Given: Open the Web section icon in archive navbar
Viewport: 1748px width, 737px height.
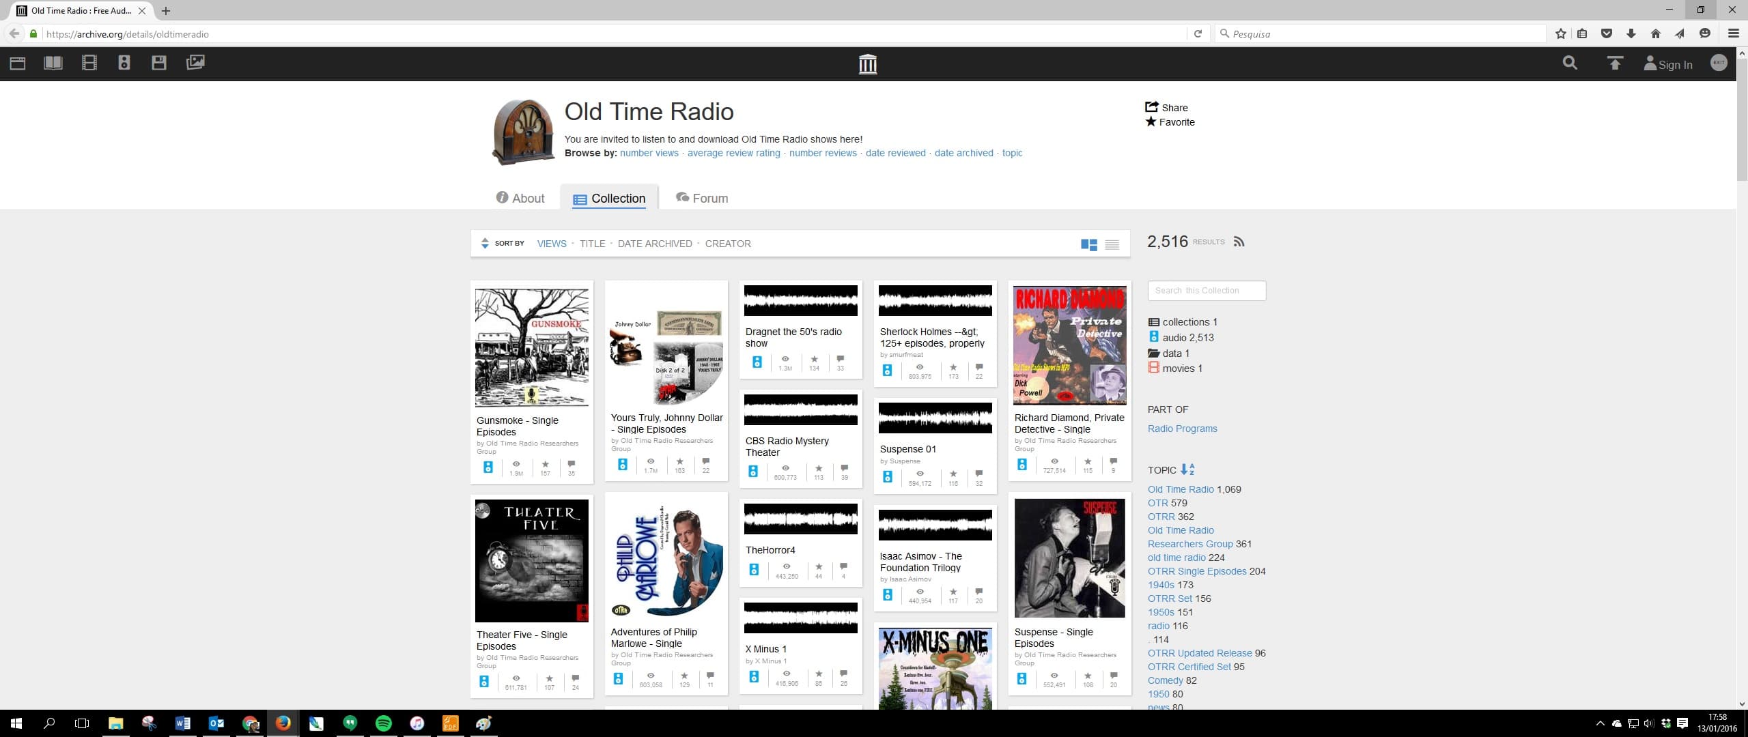Looking at the screenshot, I should 18,63.
